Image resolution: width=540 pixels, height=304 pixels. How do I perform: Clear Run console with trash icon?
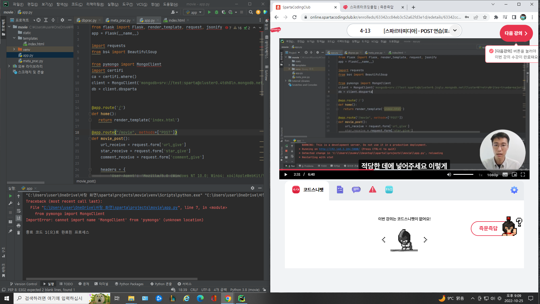(19, 233)
